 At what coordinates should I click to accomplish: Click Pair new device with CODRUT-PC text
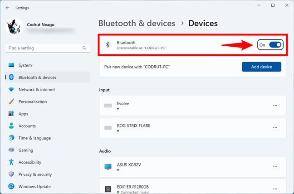137,67
